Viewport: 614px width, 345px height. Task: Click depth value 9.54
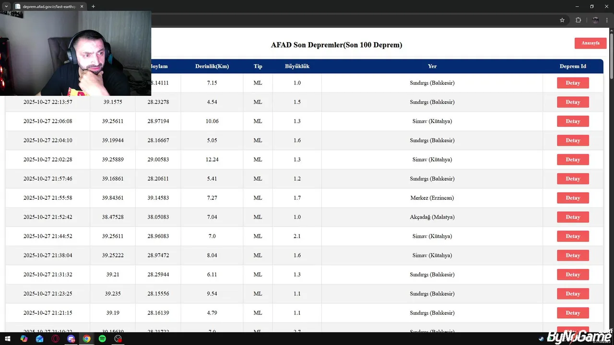pos(212,294)
